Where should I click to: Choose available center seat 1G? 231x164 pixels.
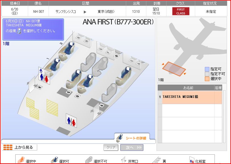[x=74, y=79]
